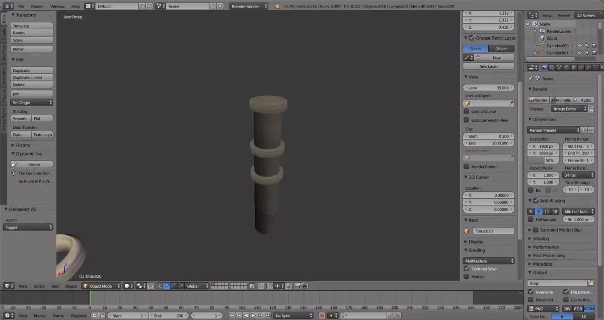The width and height of the screenshot is (604, 320).
Task: Select the translate manipulator arrow icon
Action: (166, 286)
